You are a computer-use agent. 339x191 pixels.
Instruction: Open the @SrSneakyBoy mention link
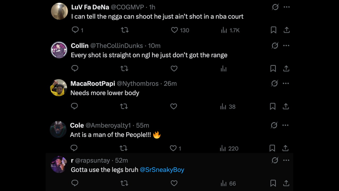coord(162,170)
